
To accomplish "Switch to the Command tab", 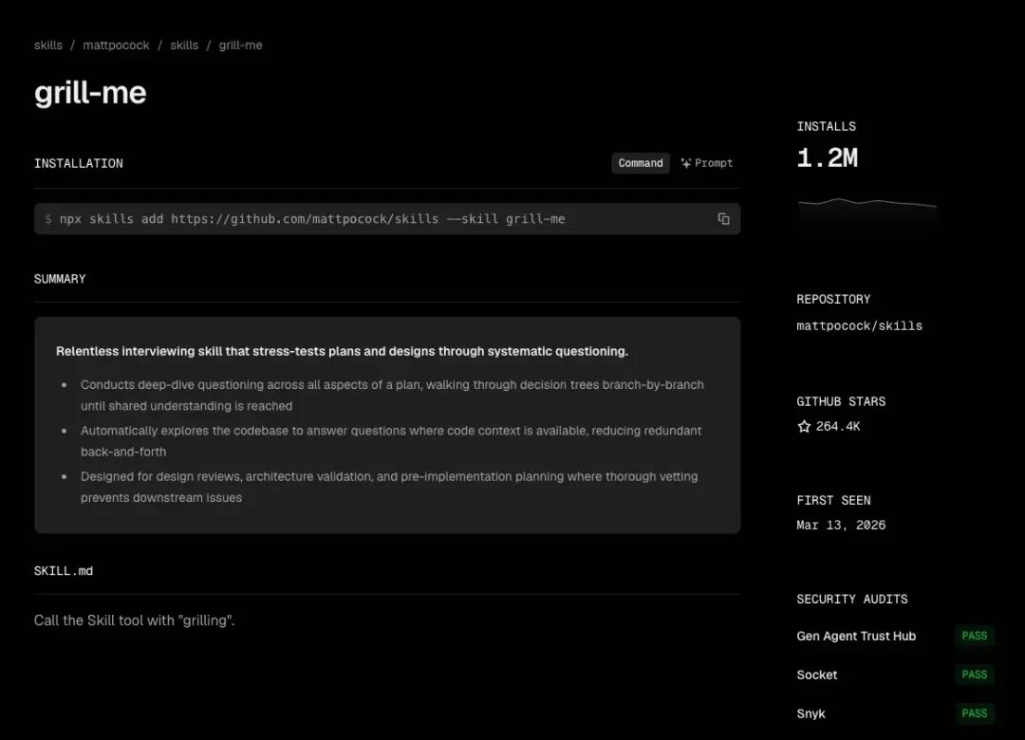I will [641, 163].
